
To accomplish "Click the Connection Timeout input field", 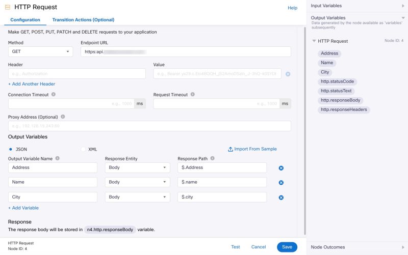I will click(71, 104).
